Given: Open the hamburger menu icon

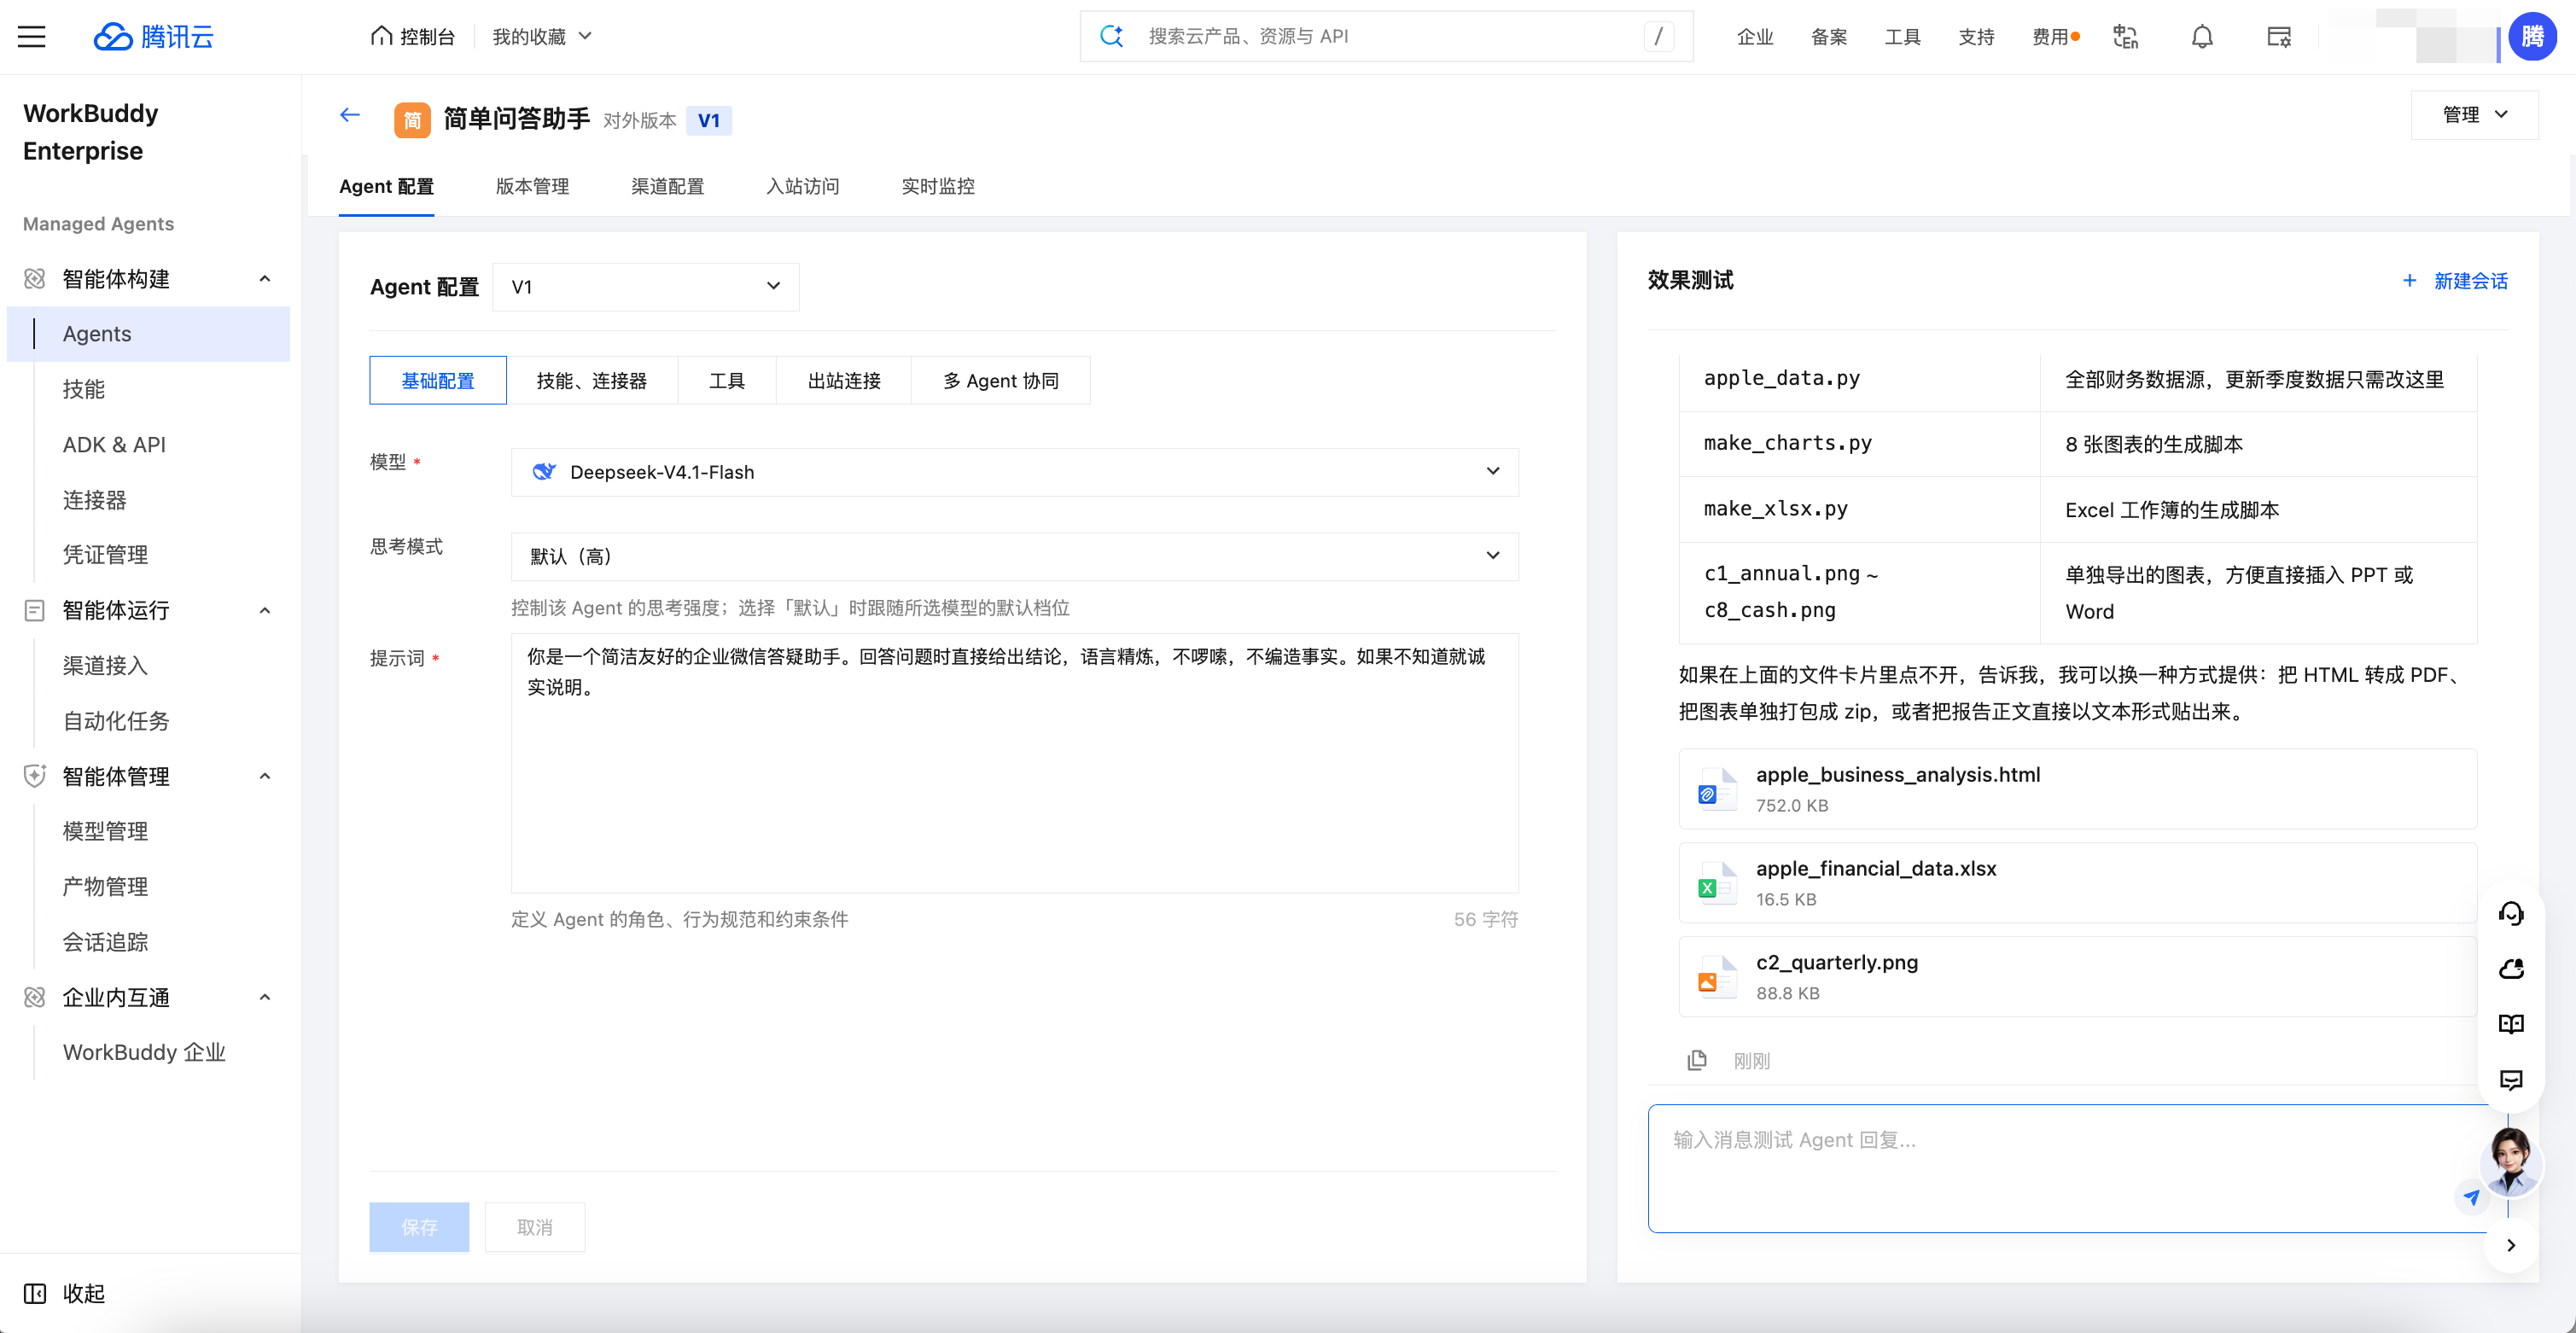Looking at the screenshot, I should pyautogui.click(x=32, y=37).
